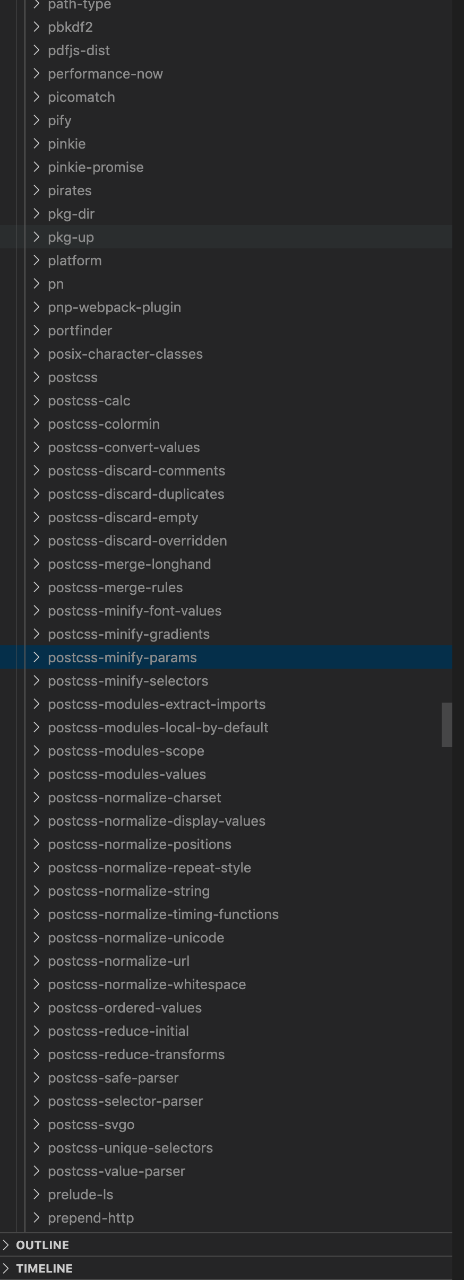Collapse the selected postcss-minify-params folder

[x=36, y=658]
